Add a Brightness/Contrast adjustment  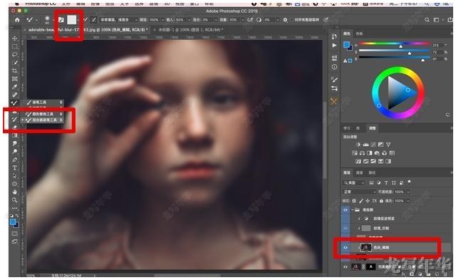point(358,145)
